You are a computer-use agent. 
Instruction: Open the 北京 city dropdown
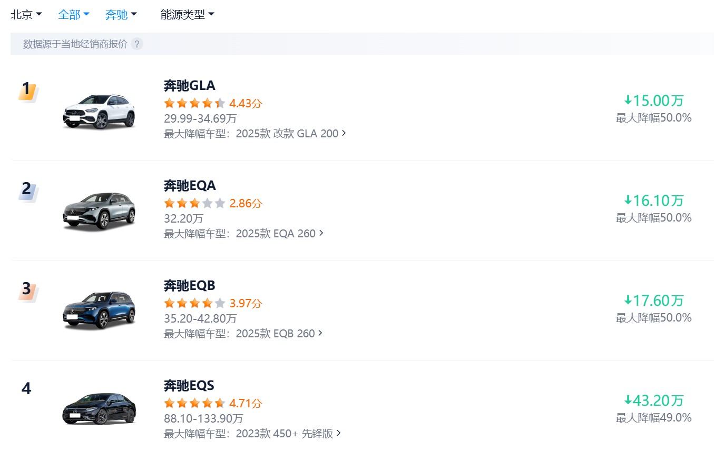26,15
